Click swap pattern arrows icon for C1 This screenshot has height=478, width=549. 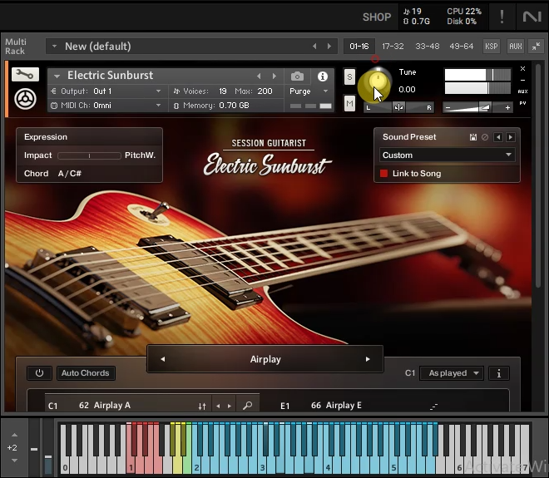(x=202, y=407)
